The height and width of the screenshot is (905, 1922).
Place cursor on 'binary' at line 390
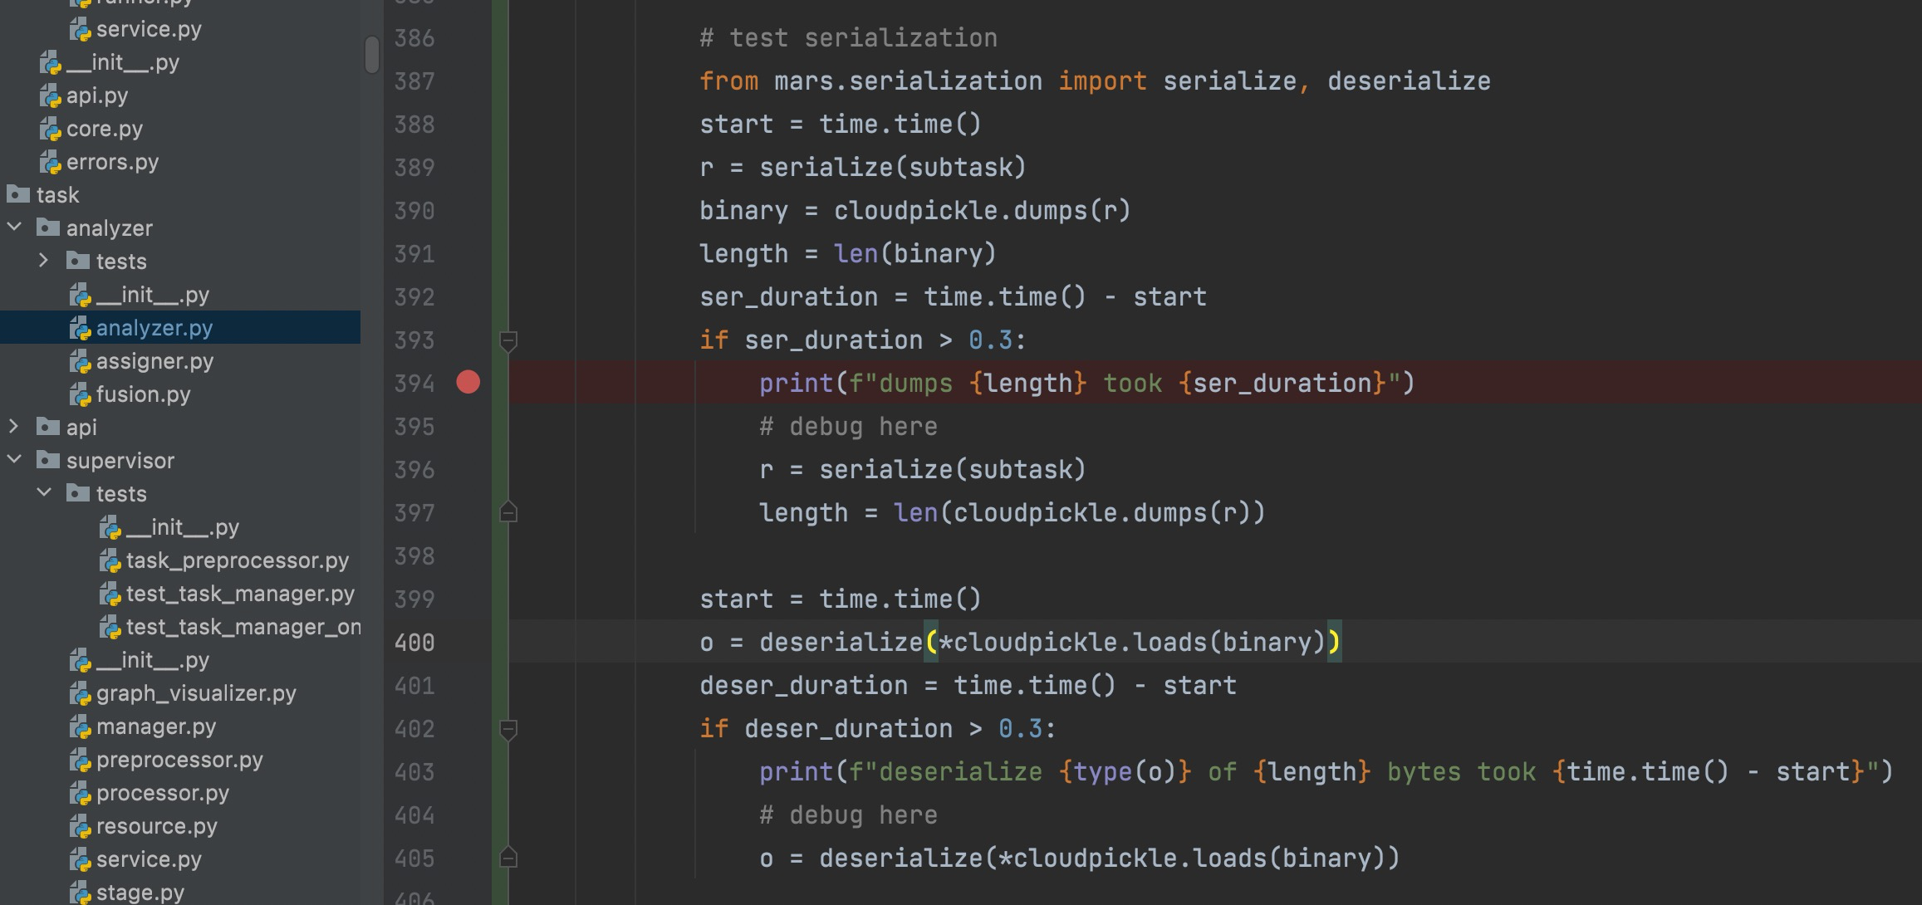tap(743, 211)
